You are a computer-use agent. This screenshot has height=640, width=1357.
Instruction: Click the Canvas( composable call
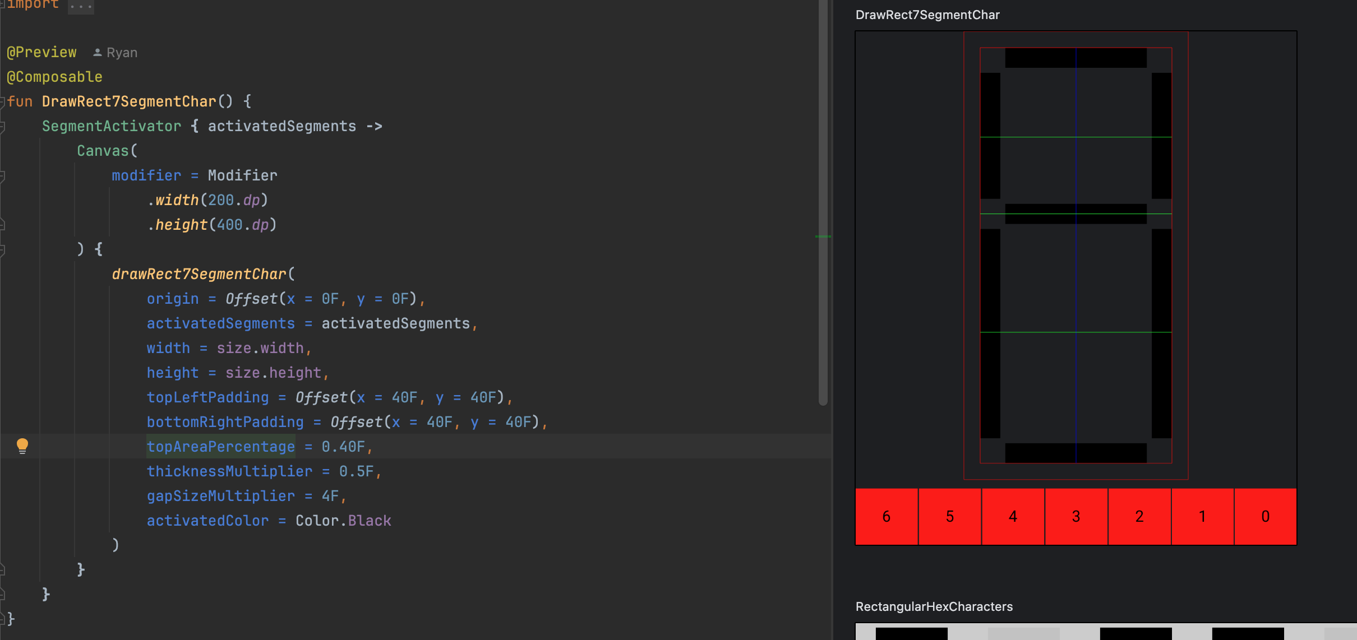[107, 151]
